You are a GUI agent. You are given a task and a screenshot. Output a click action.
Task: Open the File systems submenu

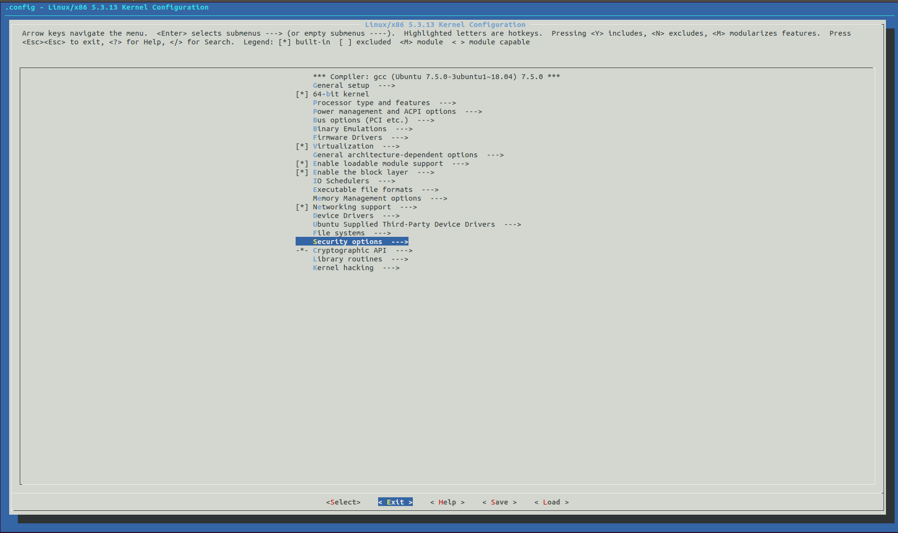point(339,233)
